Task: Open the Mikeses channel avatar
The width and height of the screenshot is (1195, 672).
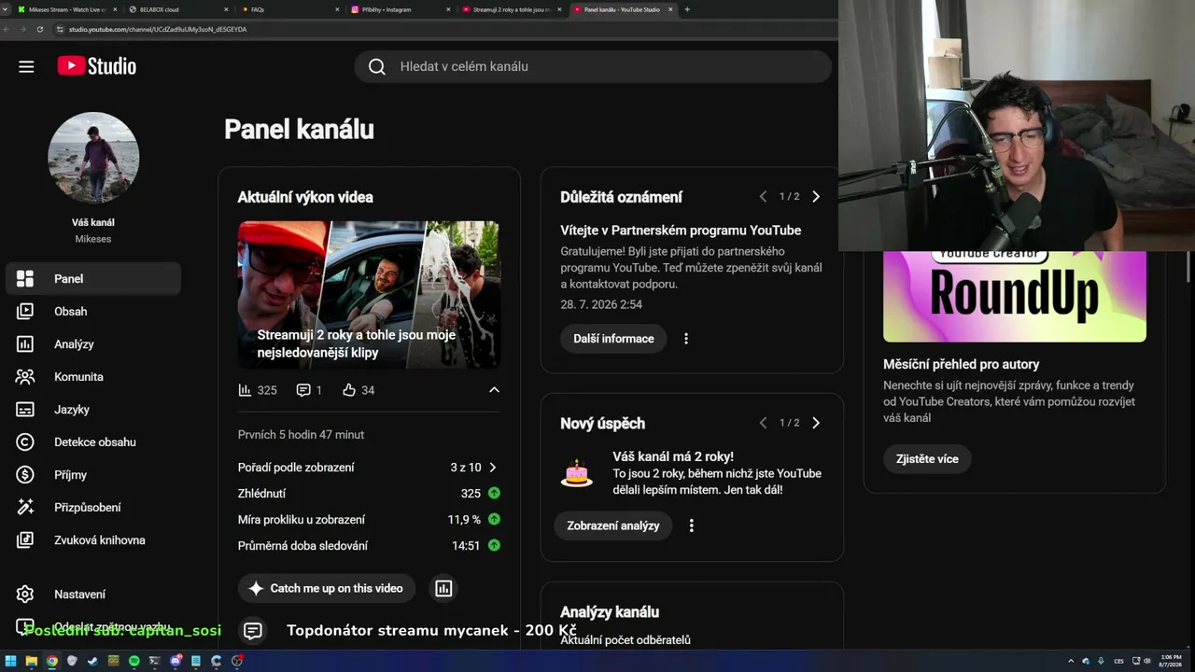Action: coord(93,158)
